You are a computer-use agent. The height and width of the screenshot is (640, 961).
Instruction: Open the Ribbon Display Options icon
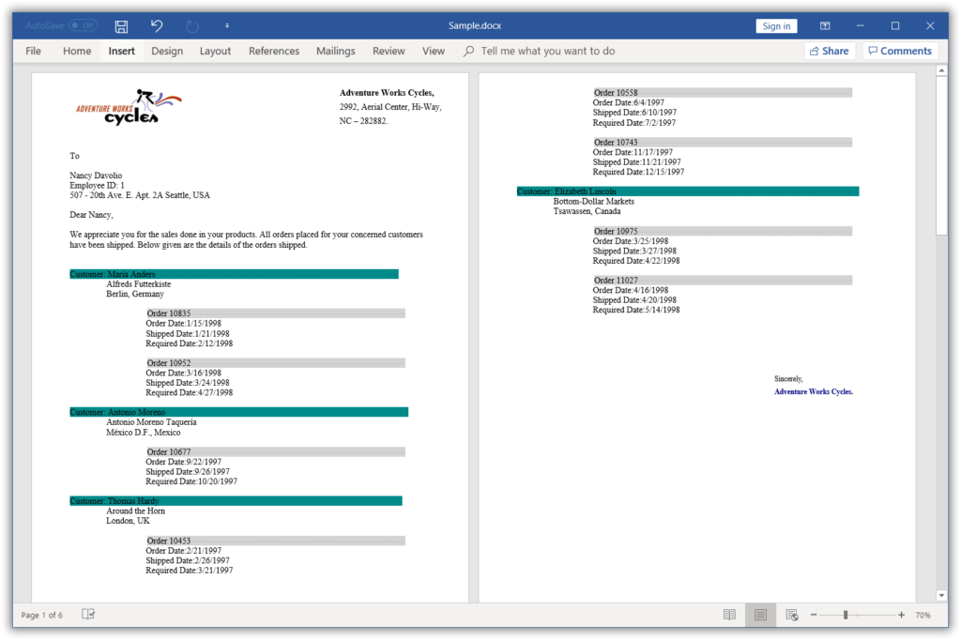(825, 26)
